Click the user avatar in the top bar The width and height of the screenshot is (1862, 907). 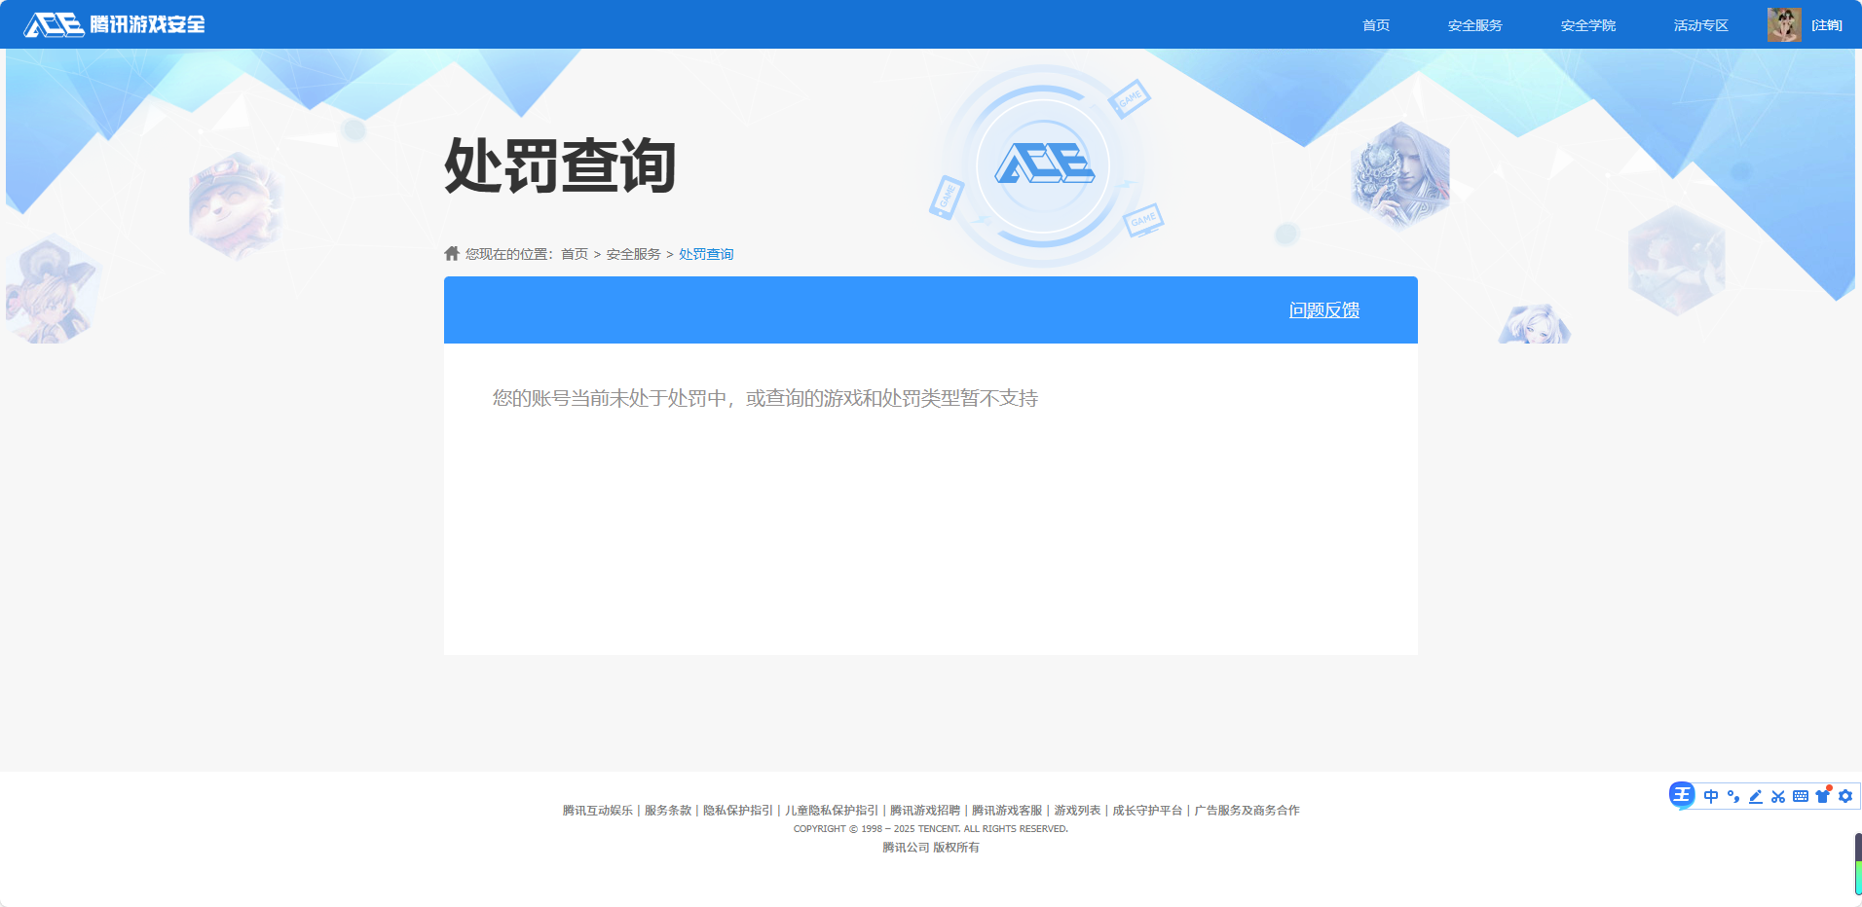1783,24
